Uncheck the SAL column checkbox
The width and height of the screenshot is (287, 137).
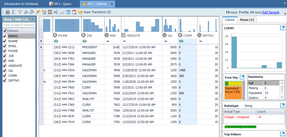(5, 71)
